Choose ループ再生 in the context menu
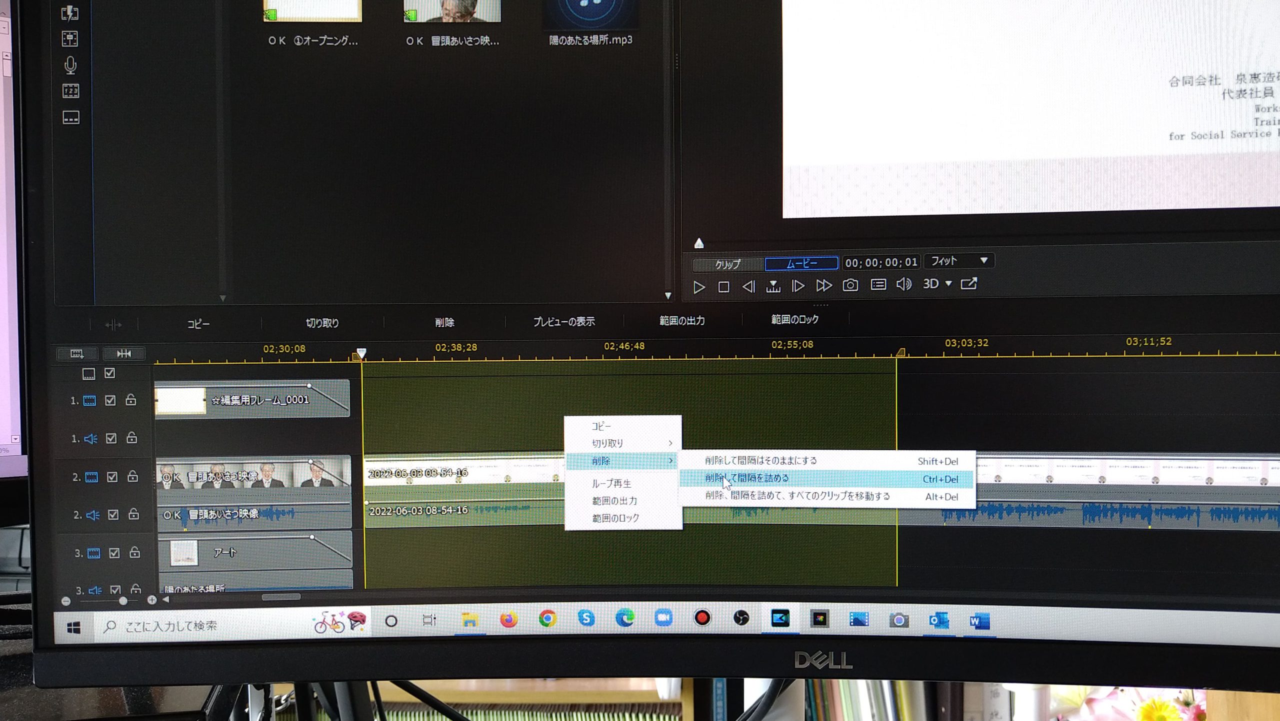The height and width of the screenshot is (721, 1280). pyautogui.click(x=611, y=483)
